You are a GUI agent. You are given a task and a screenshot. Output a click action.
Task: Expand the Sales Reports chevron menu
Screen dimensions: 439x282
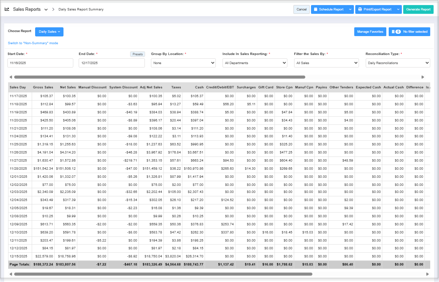tap(46, 9)
